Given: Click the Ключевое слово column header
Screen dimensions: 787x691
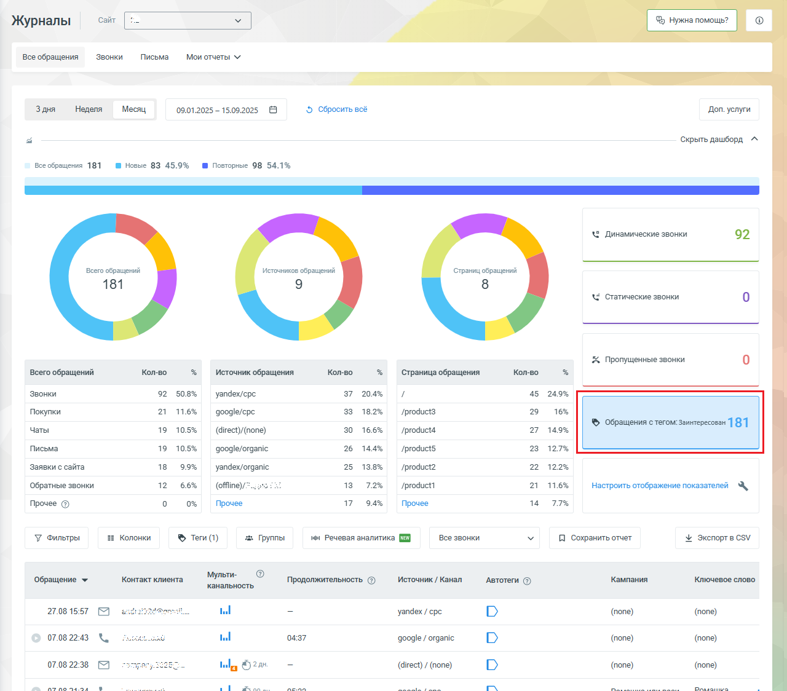Looking at the screenshot, I should tap(725, 580).
